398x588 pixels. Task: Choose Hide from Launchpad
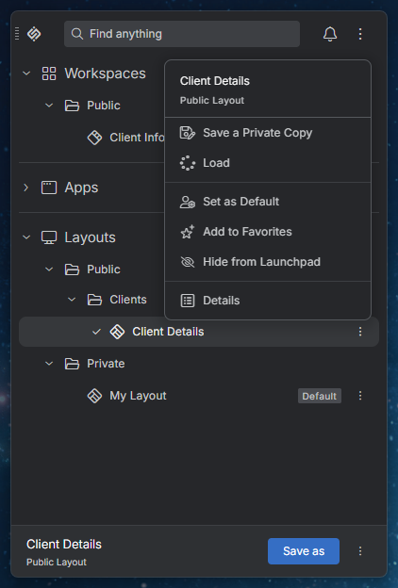(x=268, y=262)
